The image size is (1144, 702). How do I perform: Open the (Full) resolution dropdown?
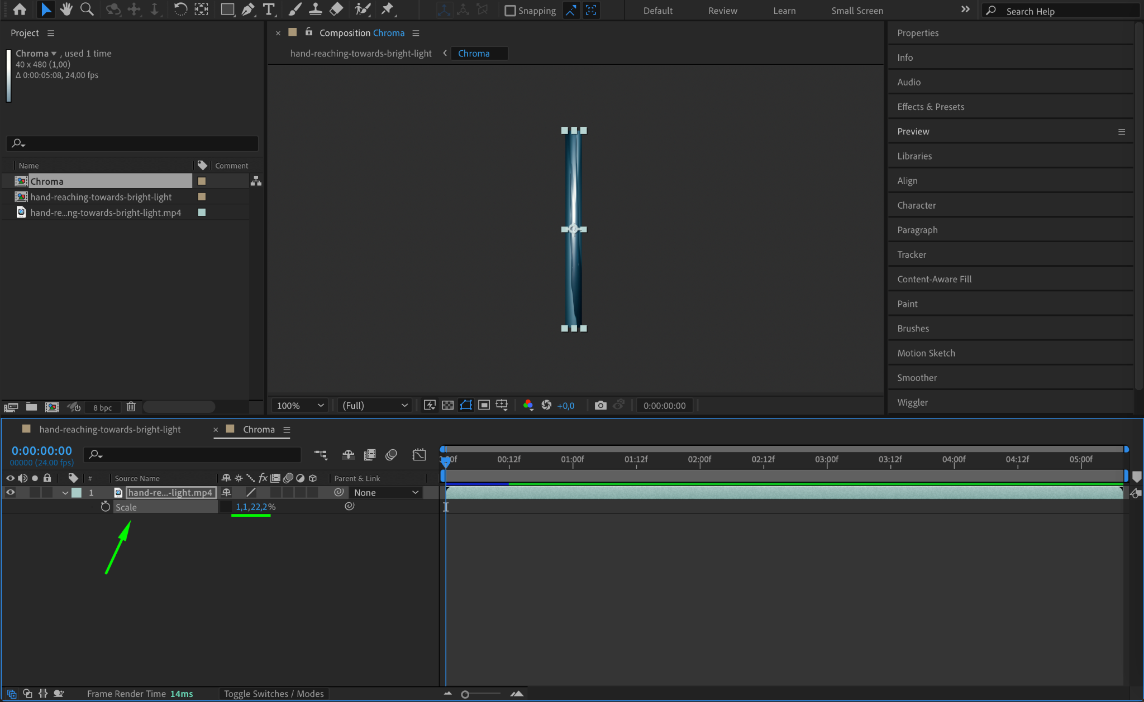tap(374, 405)
